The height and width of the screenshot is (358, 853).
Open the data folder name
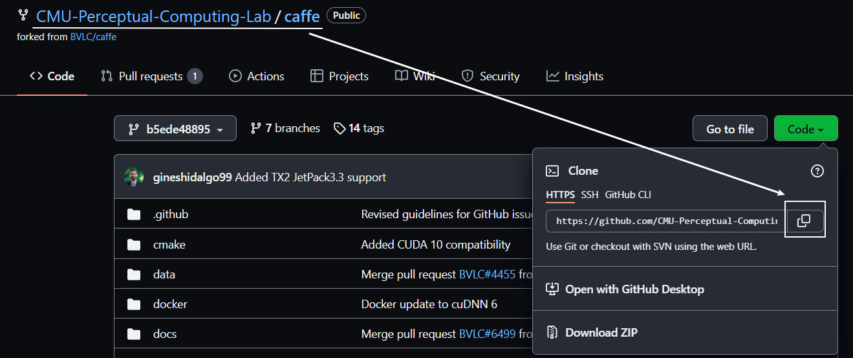coord(164,274)
